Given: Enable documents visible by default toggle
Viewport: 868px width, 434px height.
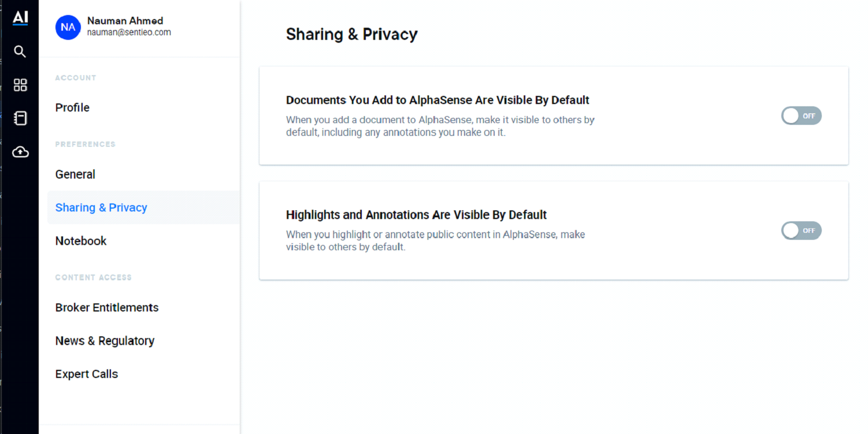Looking at the screenshot, I should pos(801,116).
